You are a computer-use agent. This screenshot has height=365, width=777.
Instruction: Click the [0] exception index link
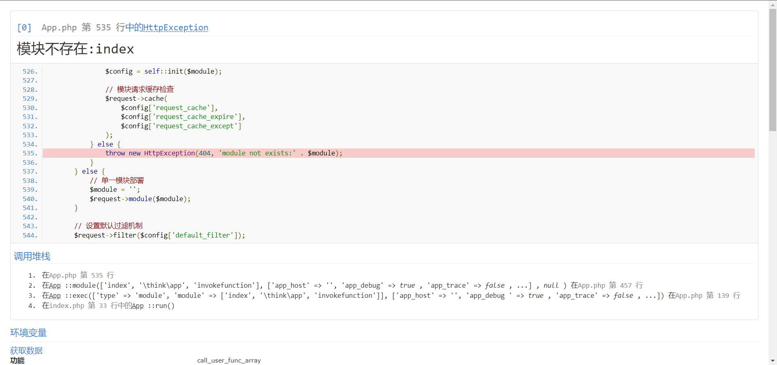click(x=24, y=28)
